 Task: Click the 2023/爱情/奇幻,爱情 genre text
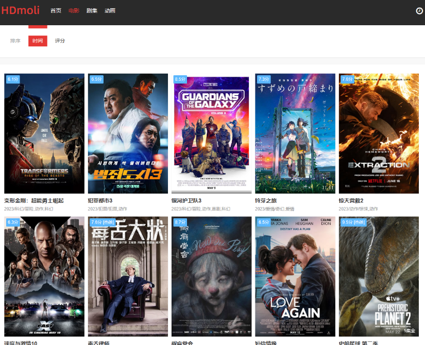[275, 209]
